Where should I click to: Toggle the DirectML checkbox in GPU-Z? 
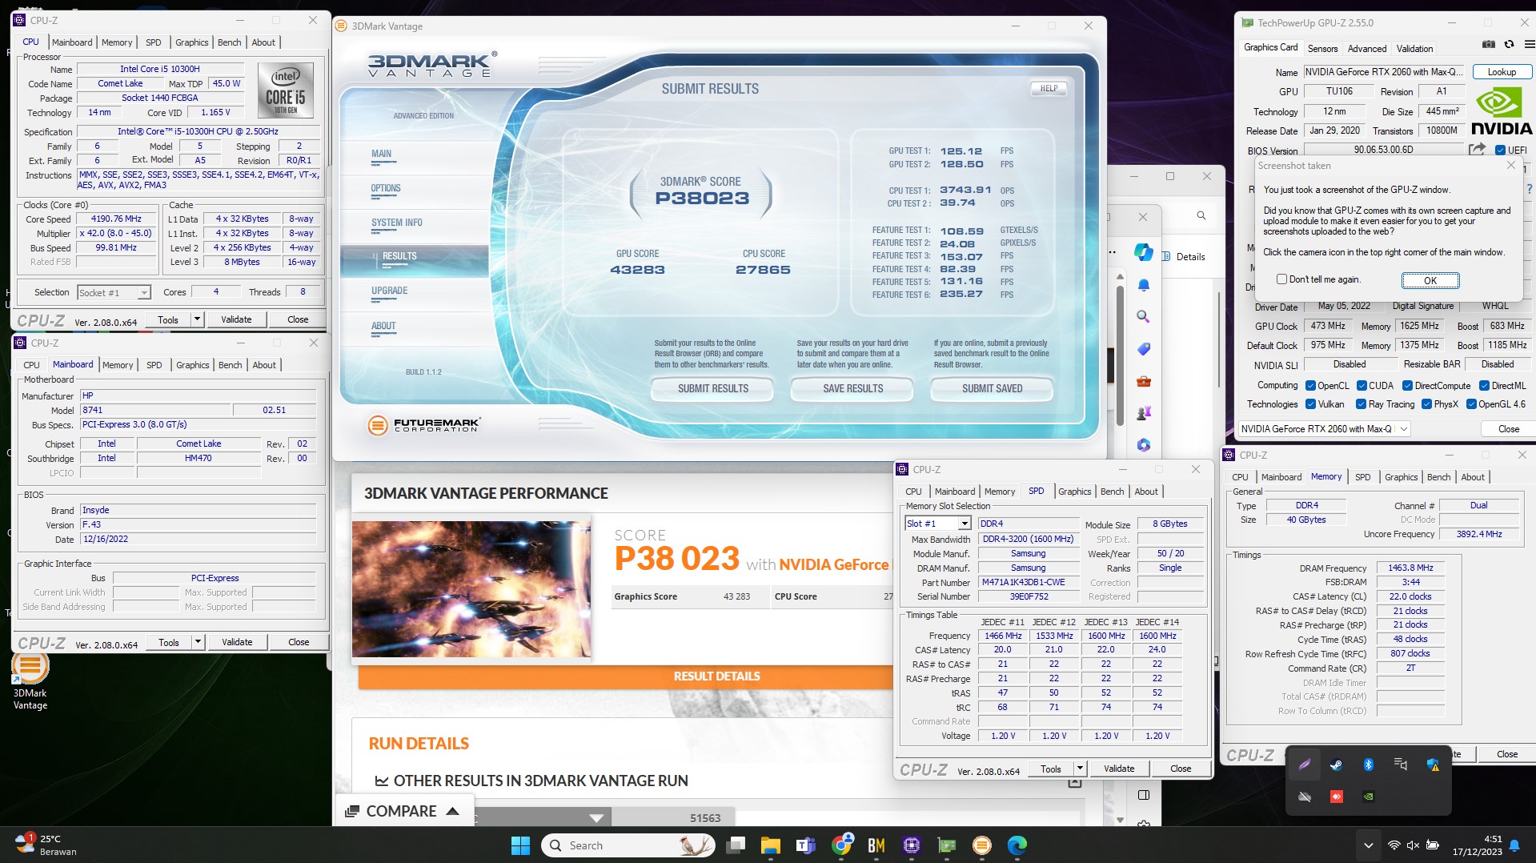click(1484, 386)
